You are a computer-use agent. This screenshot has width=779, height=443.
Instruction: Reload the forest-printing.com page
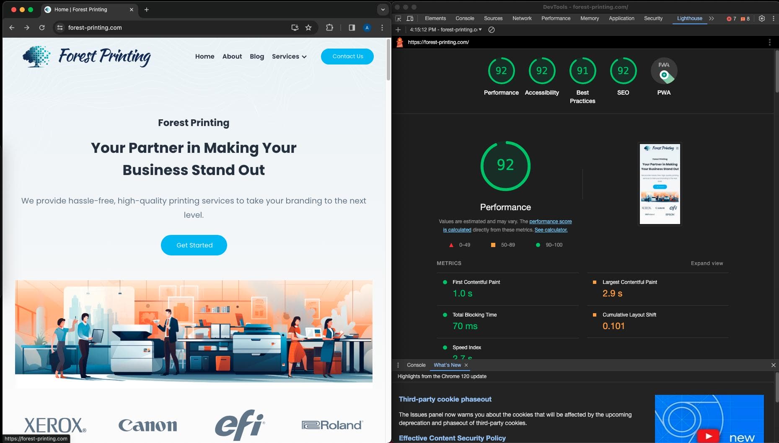point(42,28)
